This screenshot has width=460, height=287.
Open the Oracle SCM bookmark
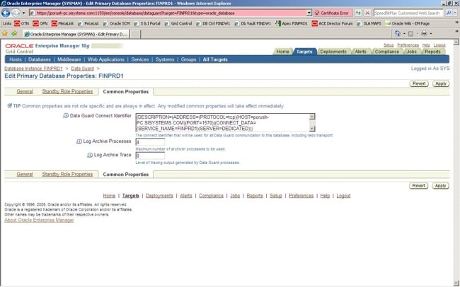(117, 23)
